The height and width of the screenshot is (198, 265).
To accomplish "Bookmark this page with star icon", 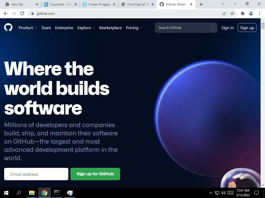I will [x=232, y=13].
